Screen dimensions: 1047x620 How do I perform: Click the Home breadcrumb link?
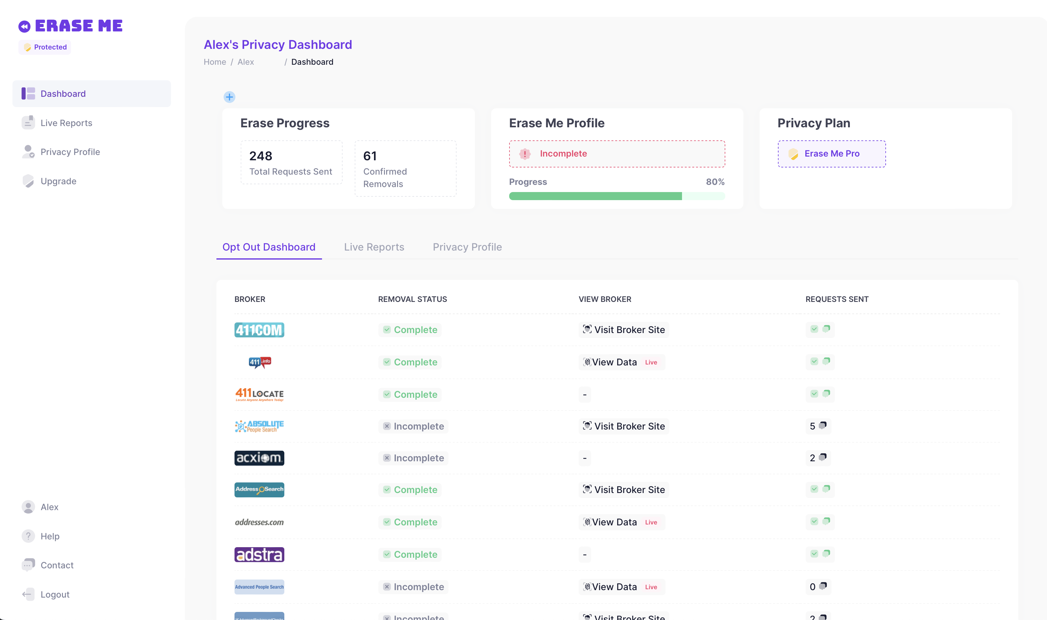click(x=215, y=62)
